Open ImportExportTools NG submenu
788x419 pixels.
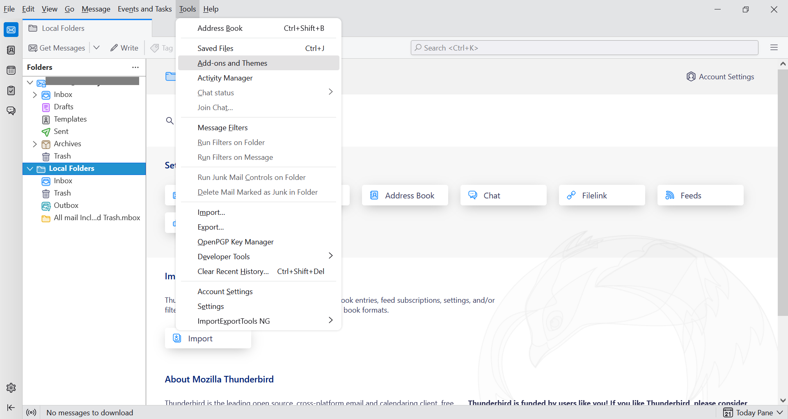259,321
